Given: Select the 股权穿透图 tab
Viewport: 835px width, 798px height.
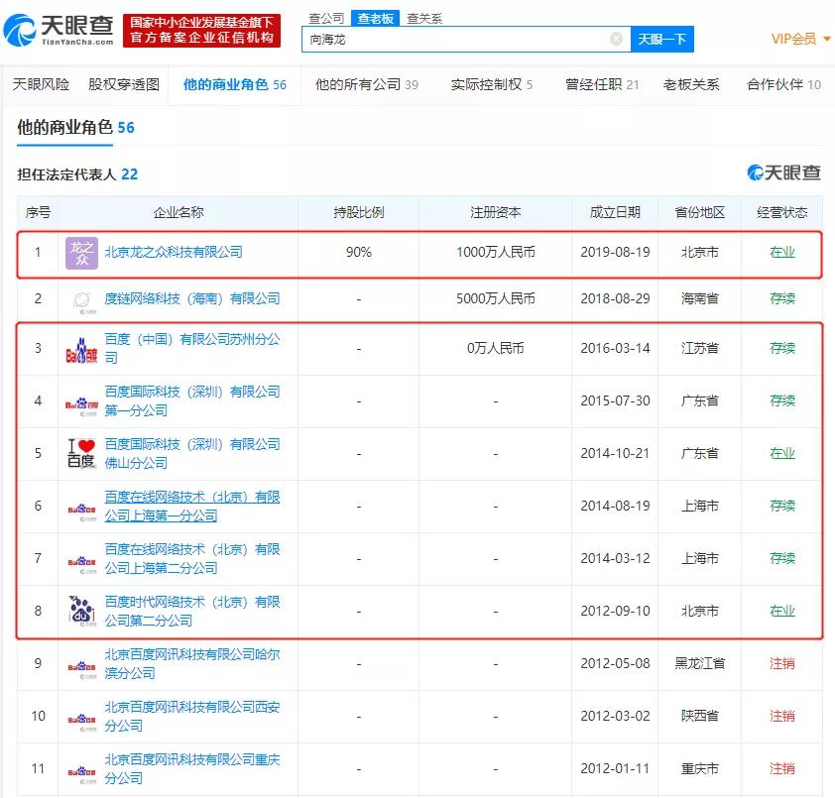Looking at the screenshot, I should point(124,84).
